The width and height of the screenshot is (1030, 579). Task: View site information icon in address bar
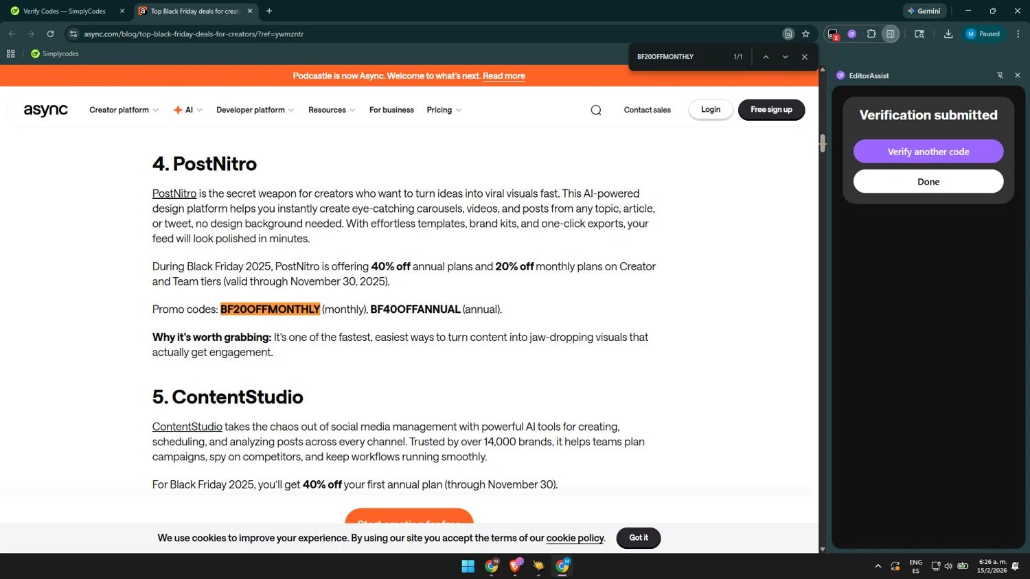click(x=73, y=34)
